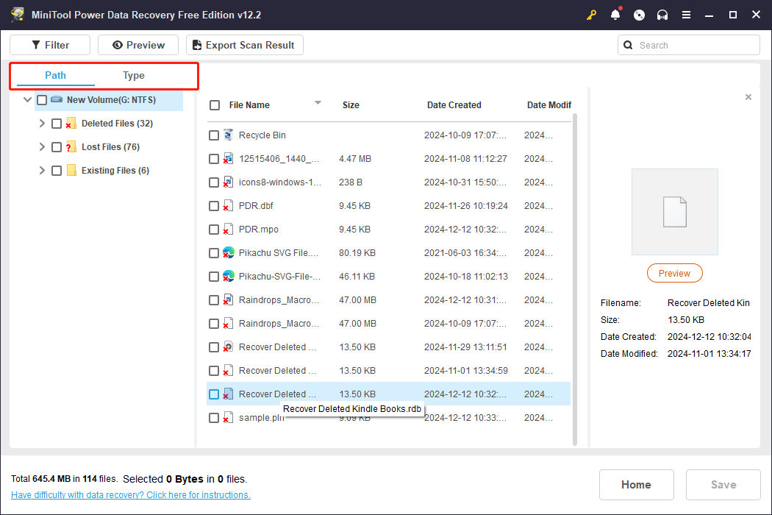Close the preview panel
This screenshot has width=772, height=515.
(x=748, y=97)
